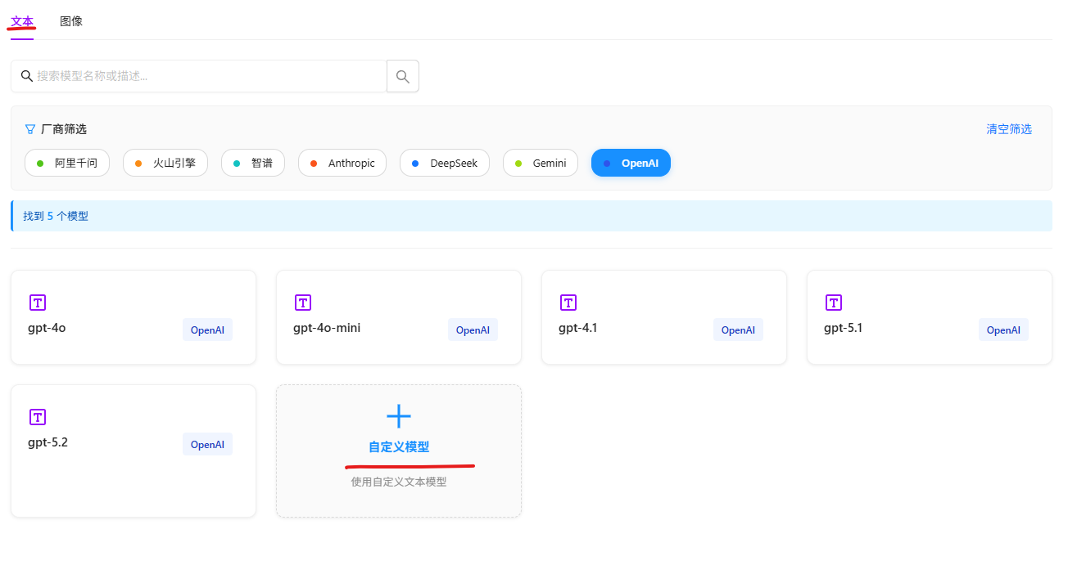
Task: Click the green dot on Gemini chip
Action: (x=518, y=164)
